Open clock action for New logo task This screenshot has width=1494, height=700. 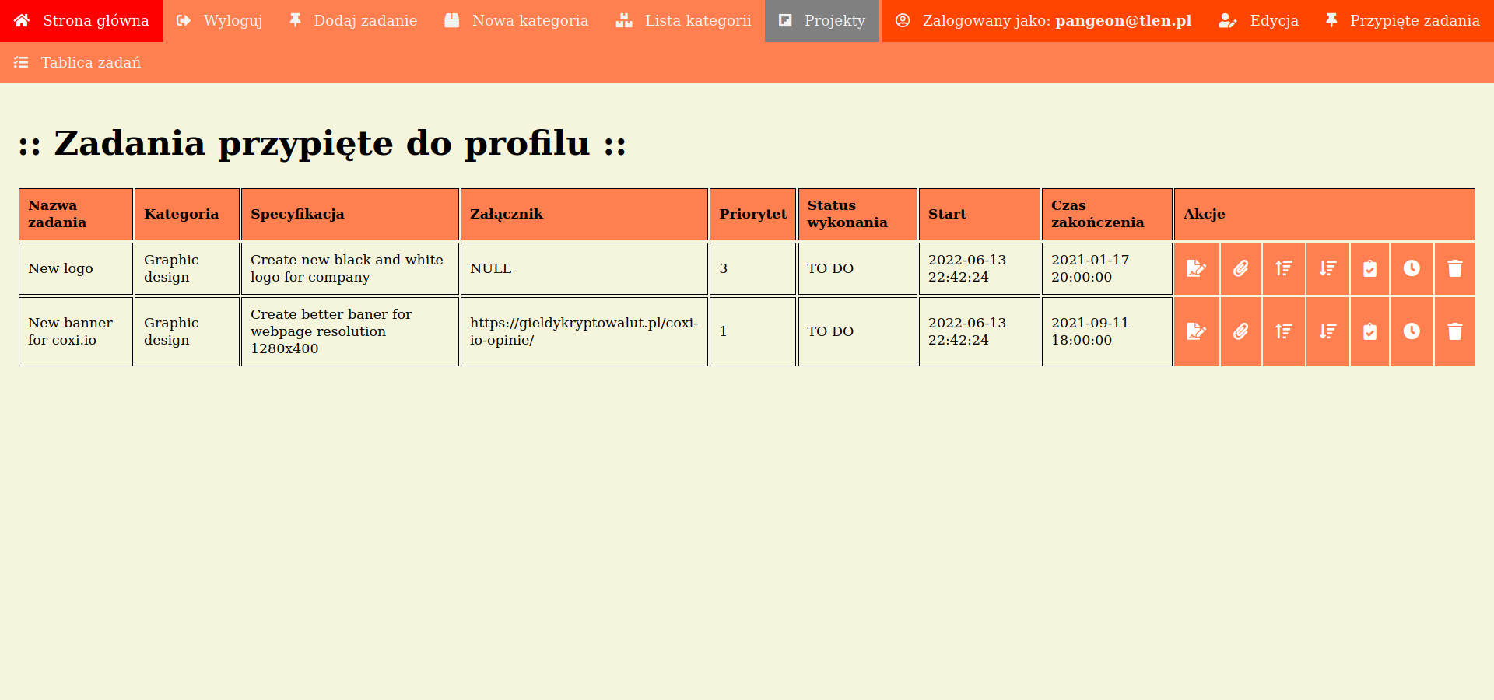click(1412, 268)
